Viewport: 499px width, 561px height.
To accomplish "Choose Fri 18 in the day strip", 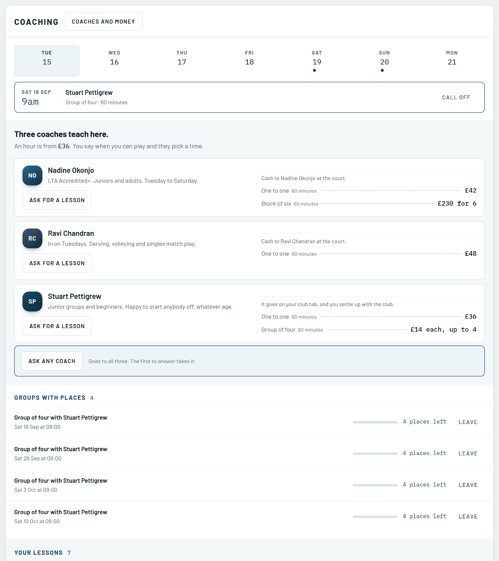I will pyautogui.click(x=249, y=61).
